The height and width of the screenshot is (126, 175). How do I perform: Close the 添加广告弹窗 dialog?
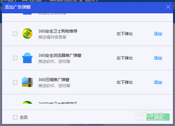coord(168,7)
